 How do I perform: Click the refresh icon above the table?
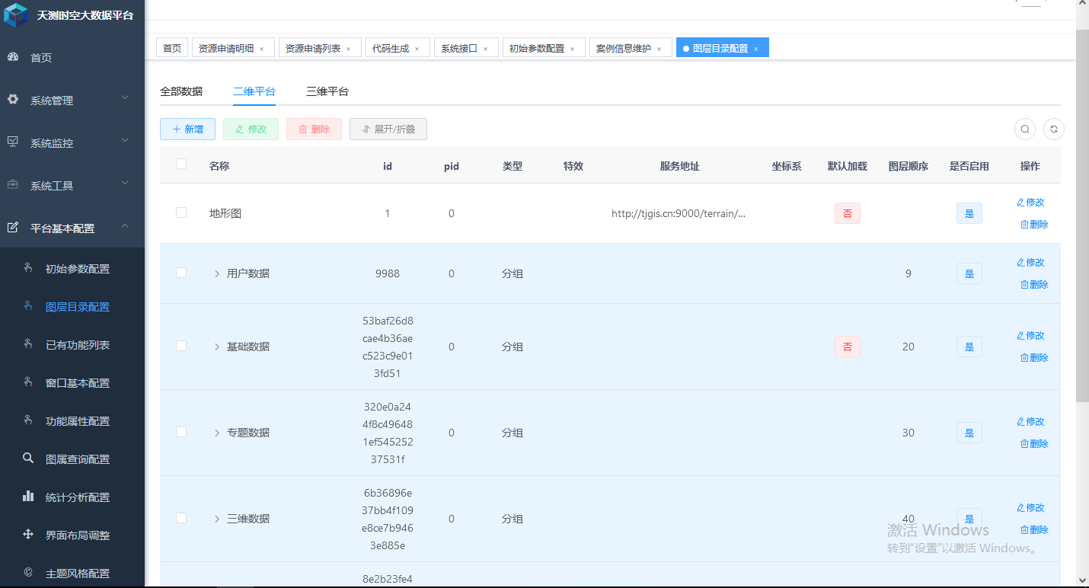click(1054, 129)
